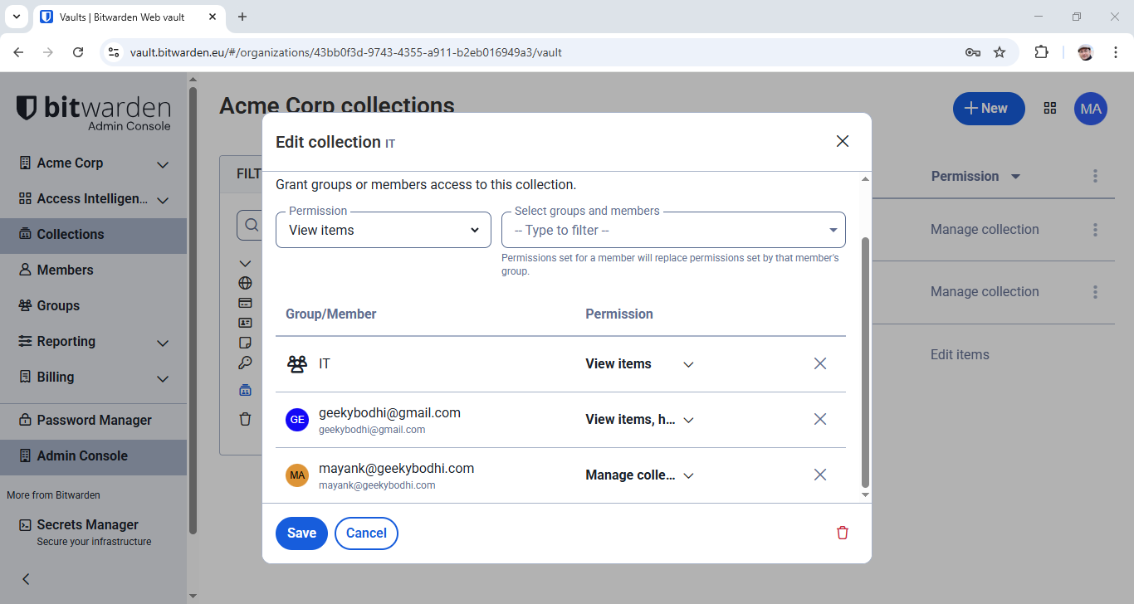View site information icon in address bar
Viewport: 1134px width, 604px height.
tap(115, 52)
